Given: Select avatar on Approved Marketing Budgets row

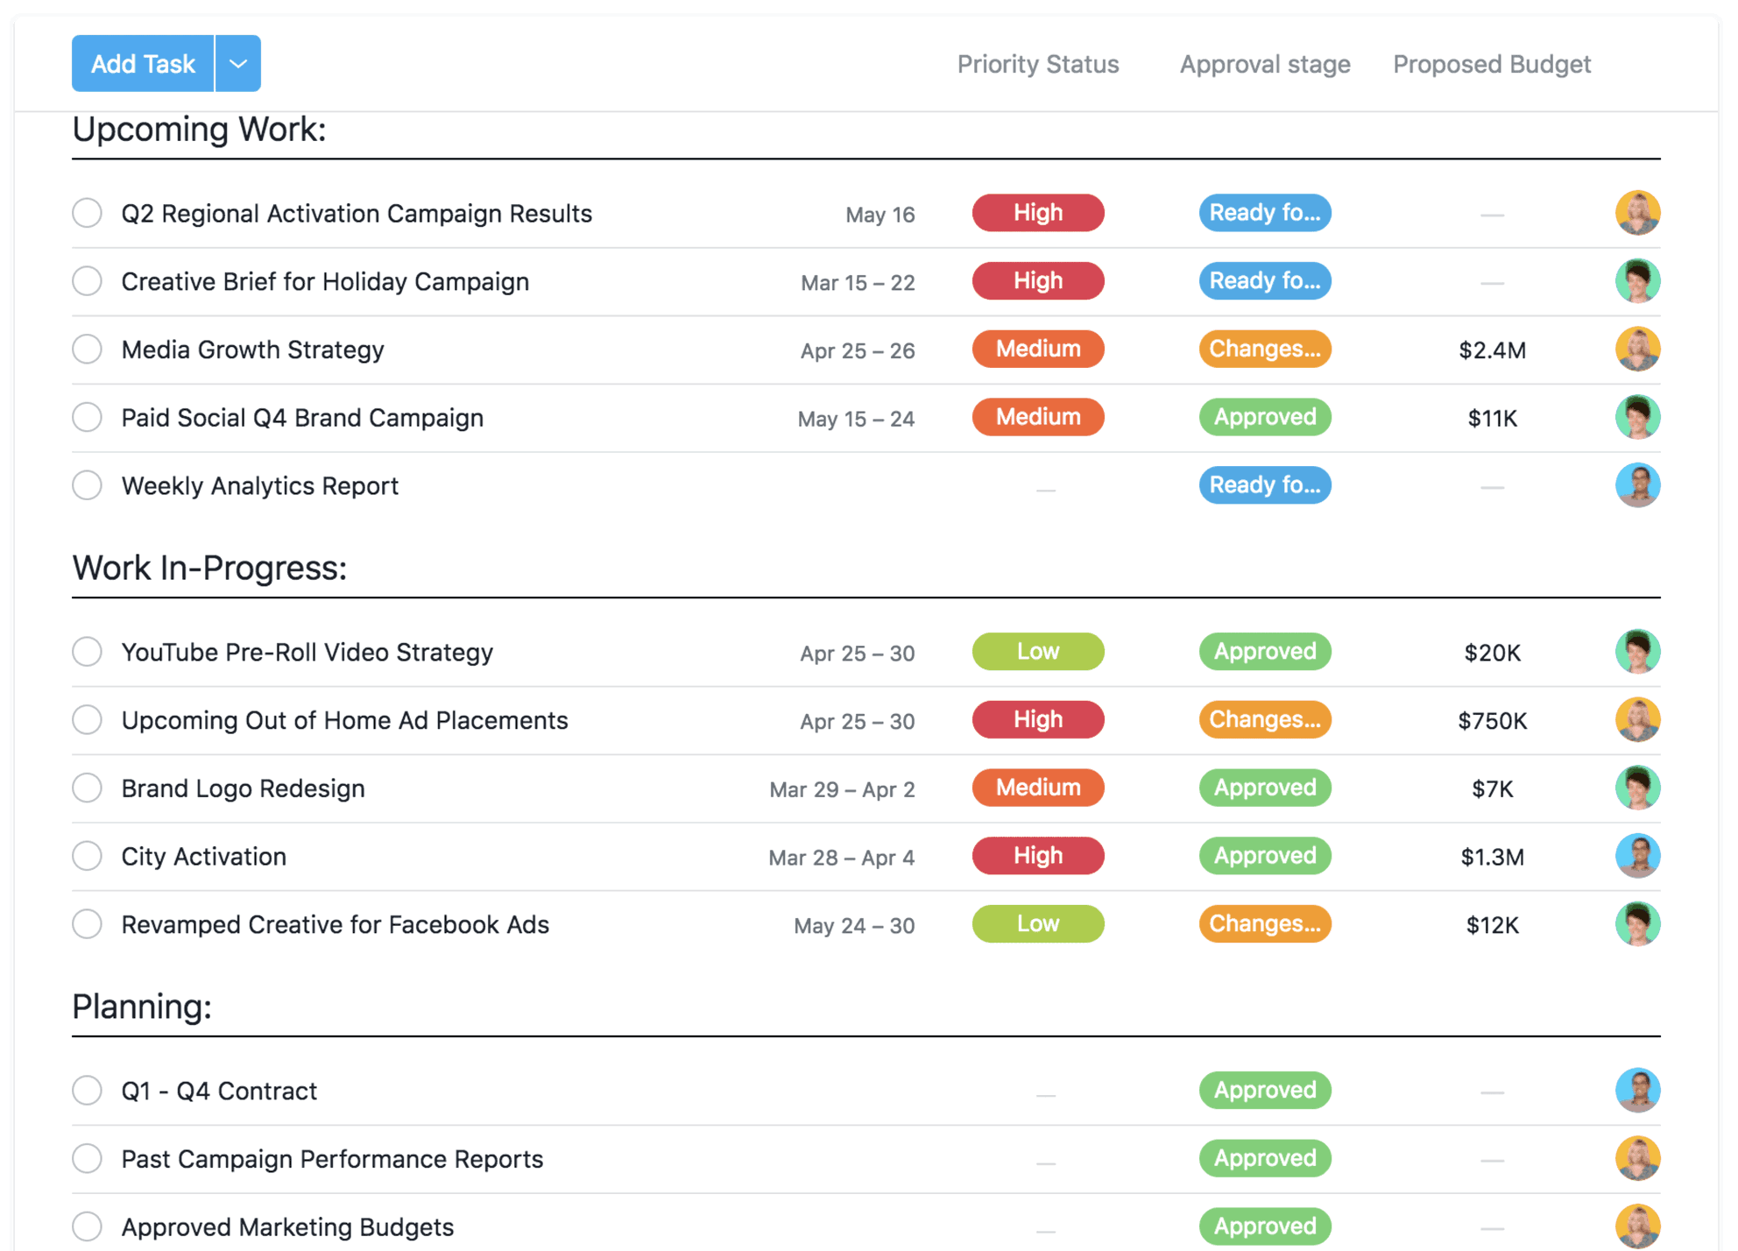Looking at the screenshot, I should (x=1637, y=1226).
